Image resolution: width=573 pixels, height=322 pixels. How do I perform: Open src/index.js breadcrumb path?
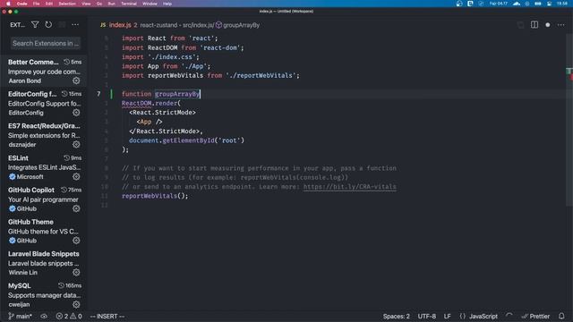[x=198, y=25]
